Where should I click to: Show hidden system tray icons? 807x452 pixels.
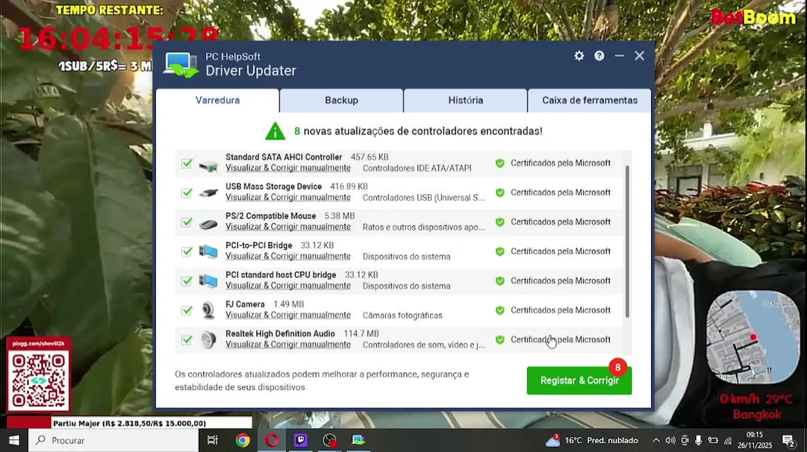(656, 440)
